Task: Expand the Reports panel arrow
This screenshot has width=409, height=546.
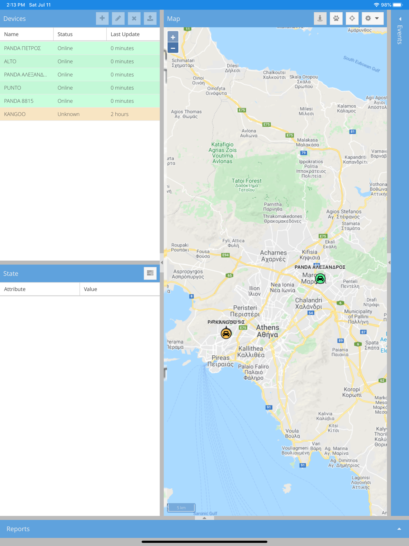Action: click(399, 529)
